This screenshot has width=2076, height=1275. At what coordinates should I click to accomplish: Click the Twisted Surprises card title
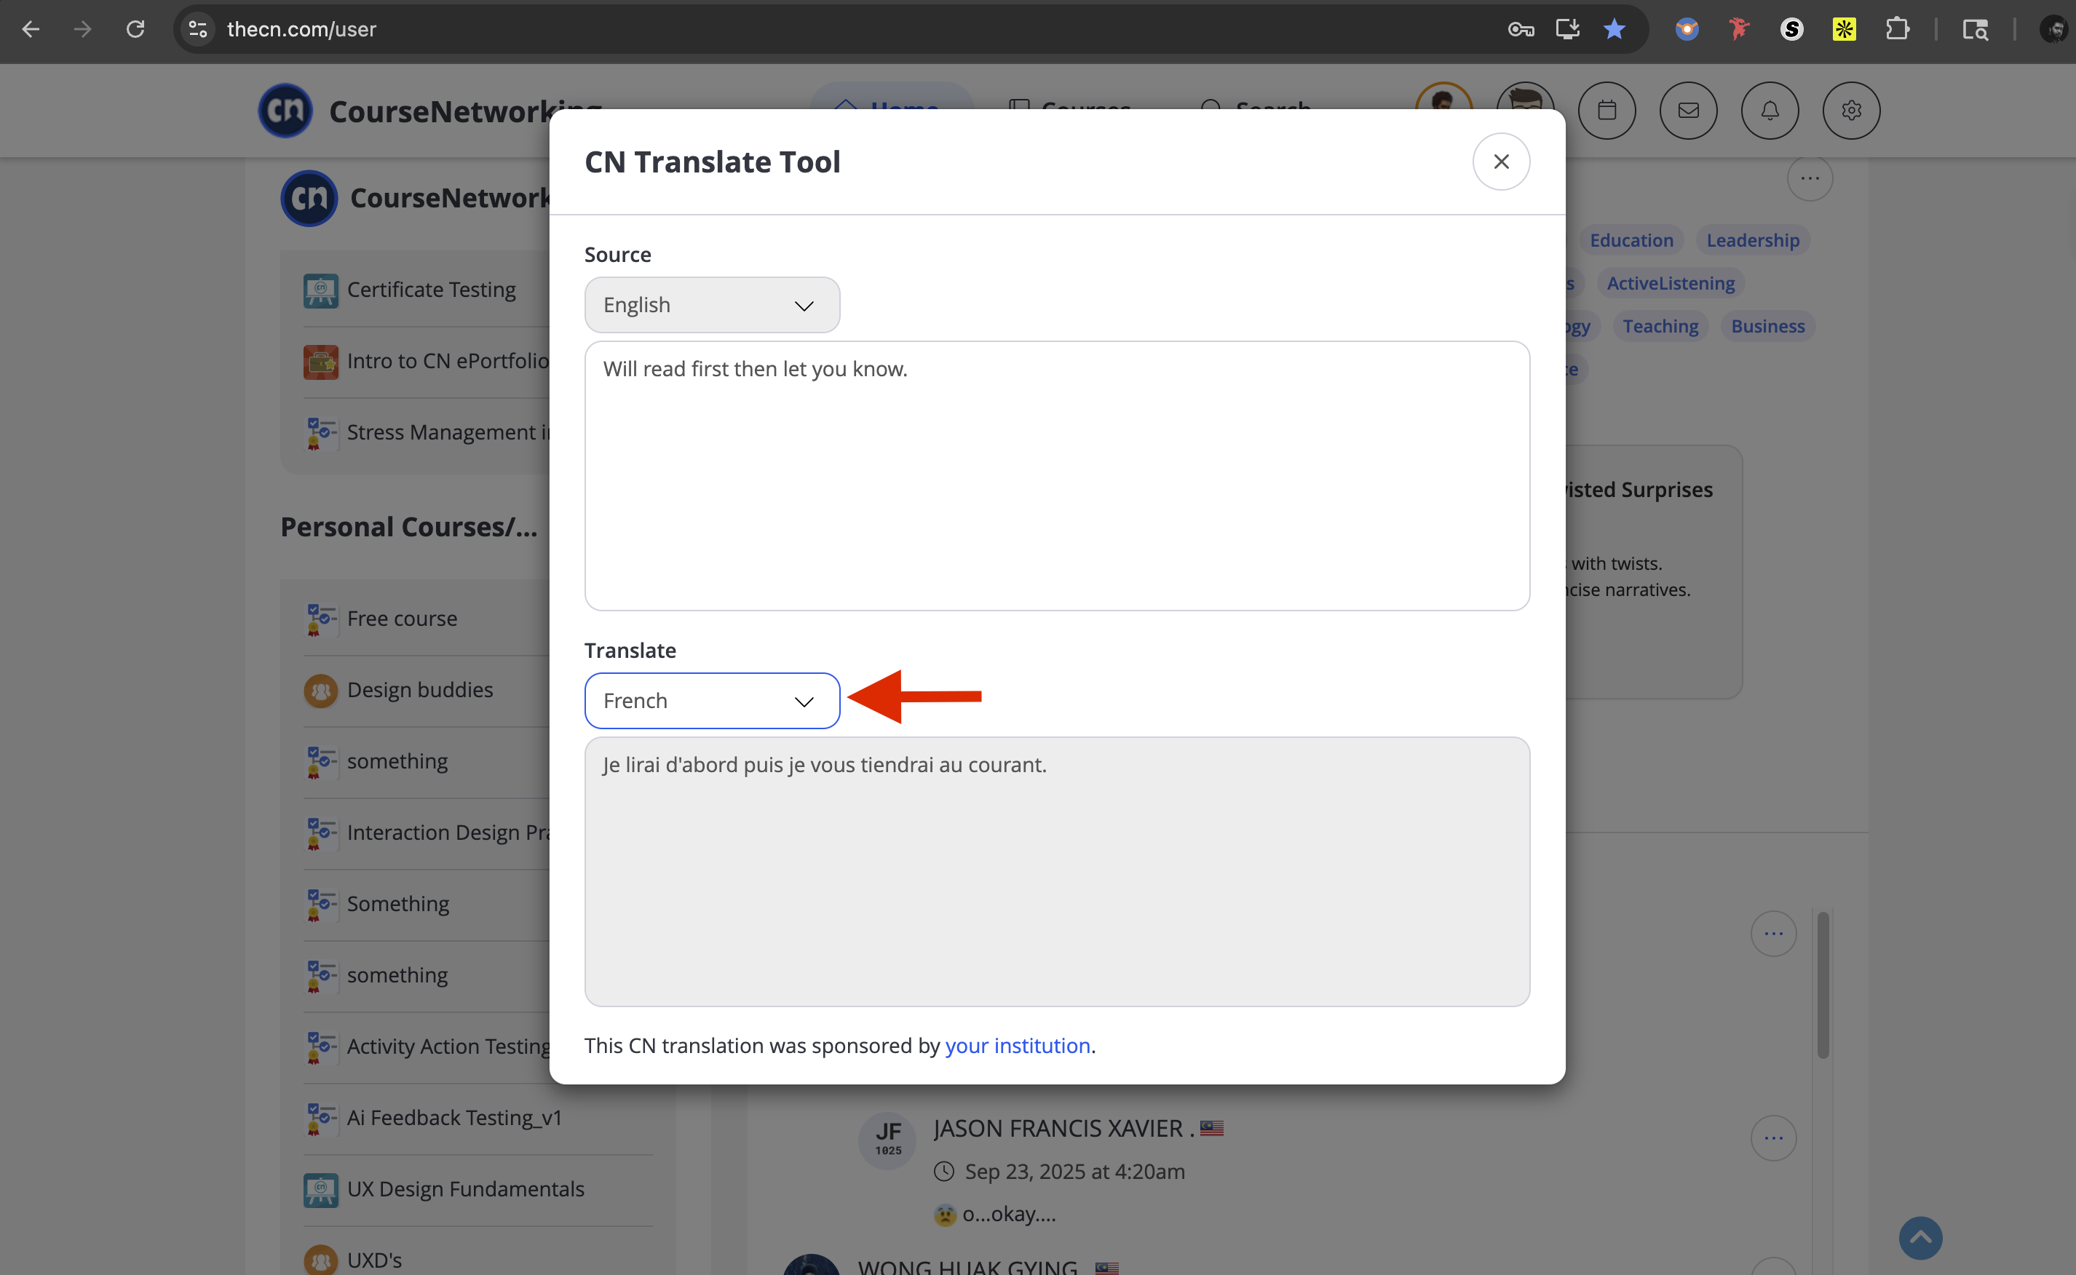(1638, 489)
